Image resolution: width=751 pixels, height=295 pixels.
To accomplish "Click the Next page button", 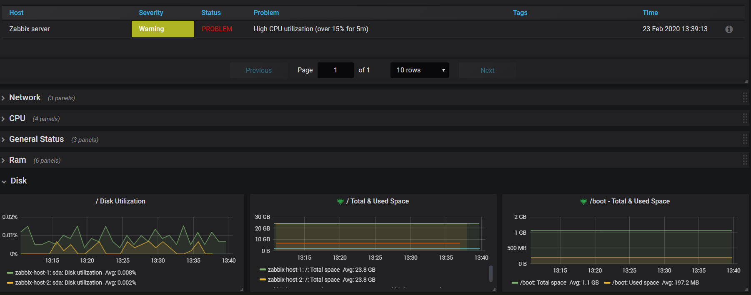I will point(487,70).
